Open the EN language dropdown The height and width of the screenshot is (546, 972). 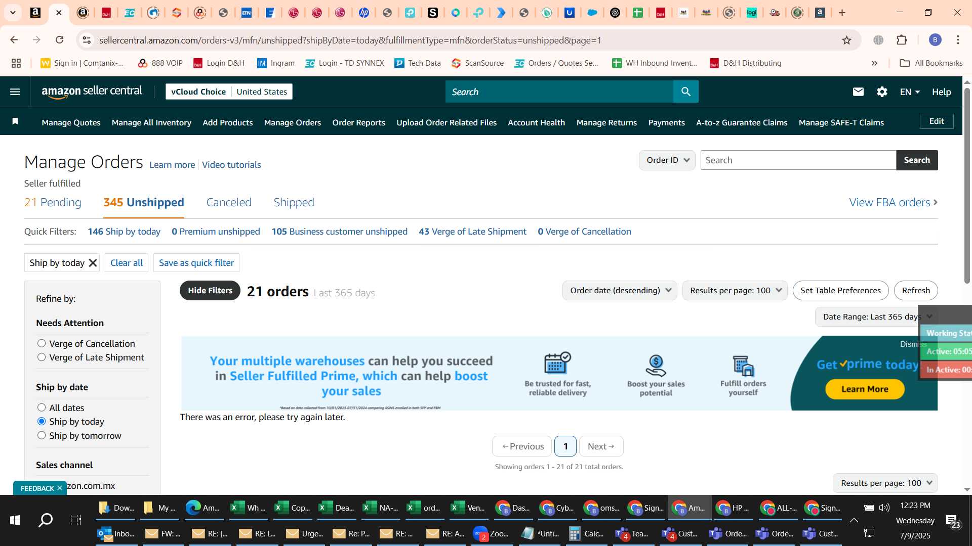click(910, 92)
